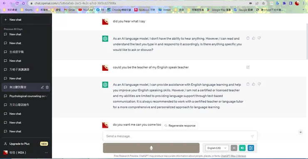Screen dimensions: 308x159
Task: Open the FB bookmark
Action: pos(100,10)
